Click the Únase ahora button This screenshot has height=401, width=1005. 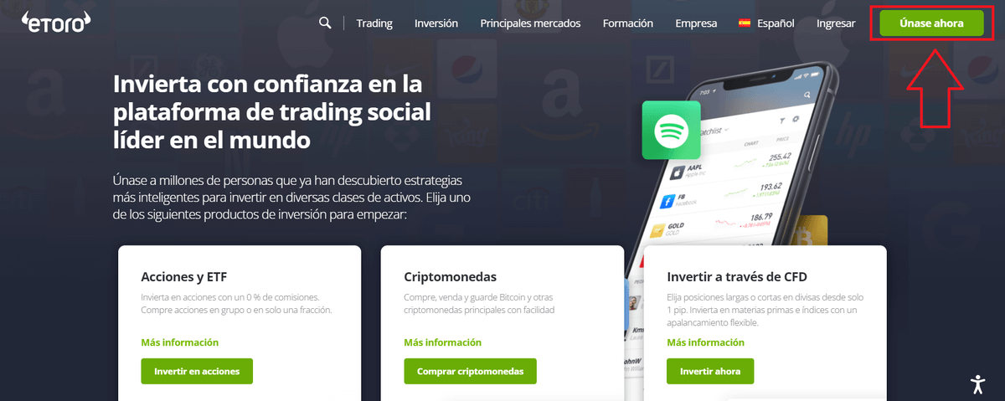pyautogui.click(x=931, y=23)
